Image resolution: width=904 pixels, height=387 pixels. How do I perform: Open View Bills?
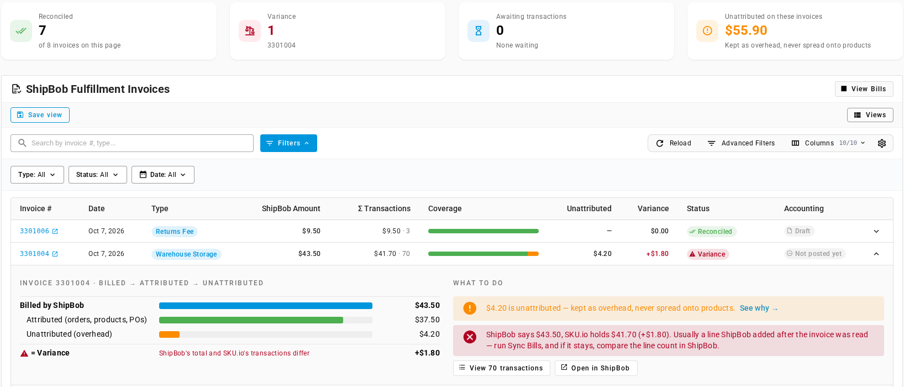864,89
